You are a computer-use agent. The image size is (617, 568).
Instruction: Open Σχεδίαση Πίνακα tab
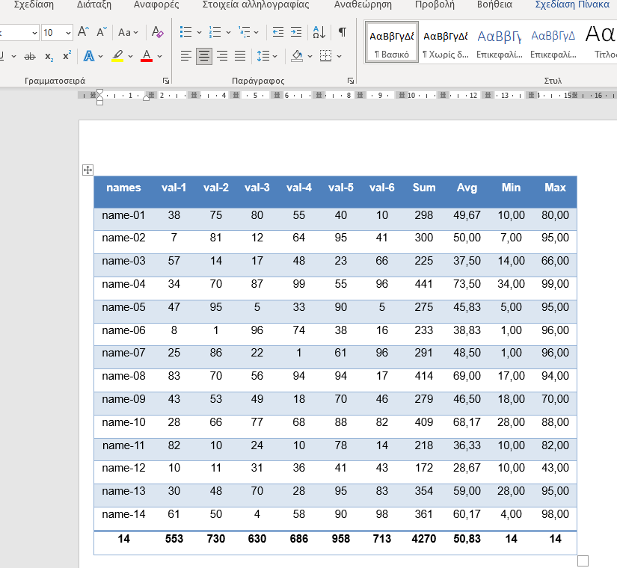(572, 4)
